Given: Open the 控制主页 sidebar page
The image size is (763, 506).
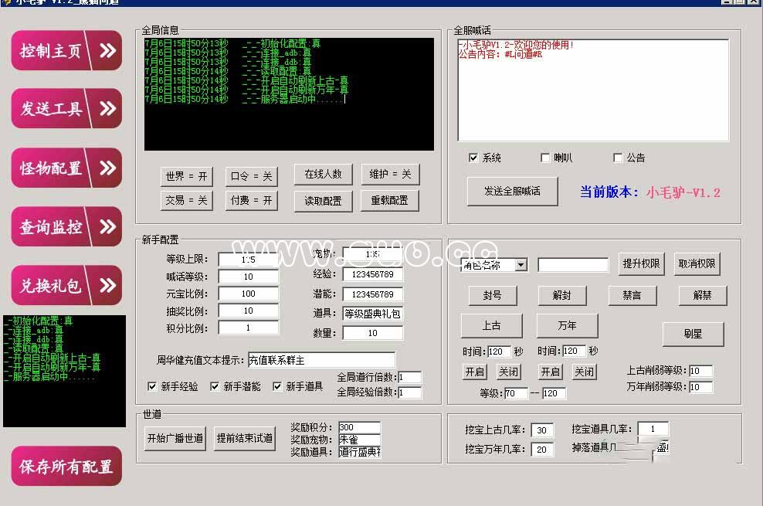Looking at the screenshot, I should (66, 51).
